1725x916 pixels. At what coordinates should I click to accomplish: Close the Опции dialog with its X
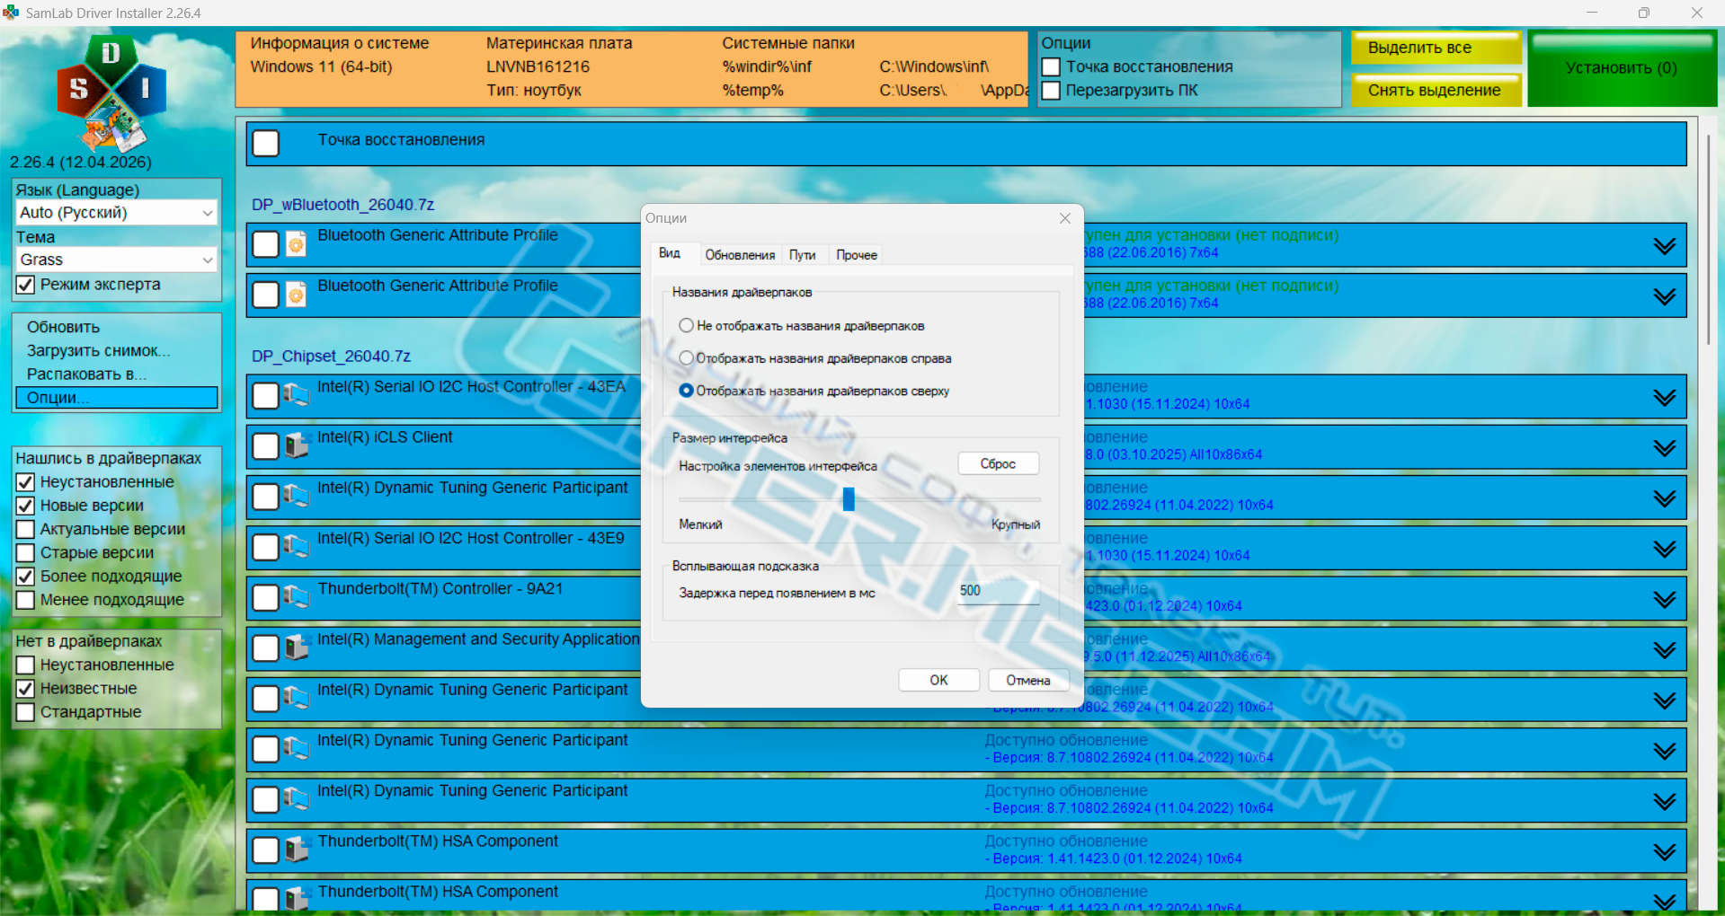pos(1065,218)
